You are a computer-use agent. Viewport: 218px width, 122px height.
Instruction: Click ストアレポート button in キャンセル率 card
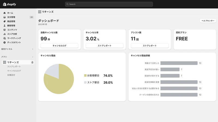(x=105, y=46)
